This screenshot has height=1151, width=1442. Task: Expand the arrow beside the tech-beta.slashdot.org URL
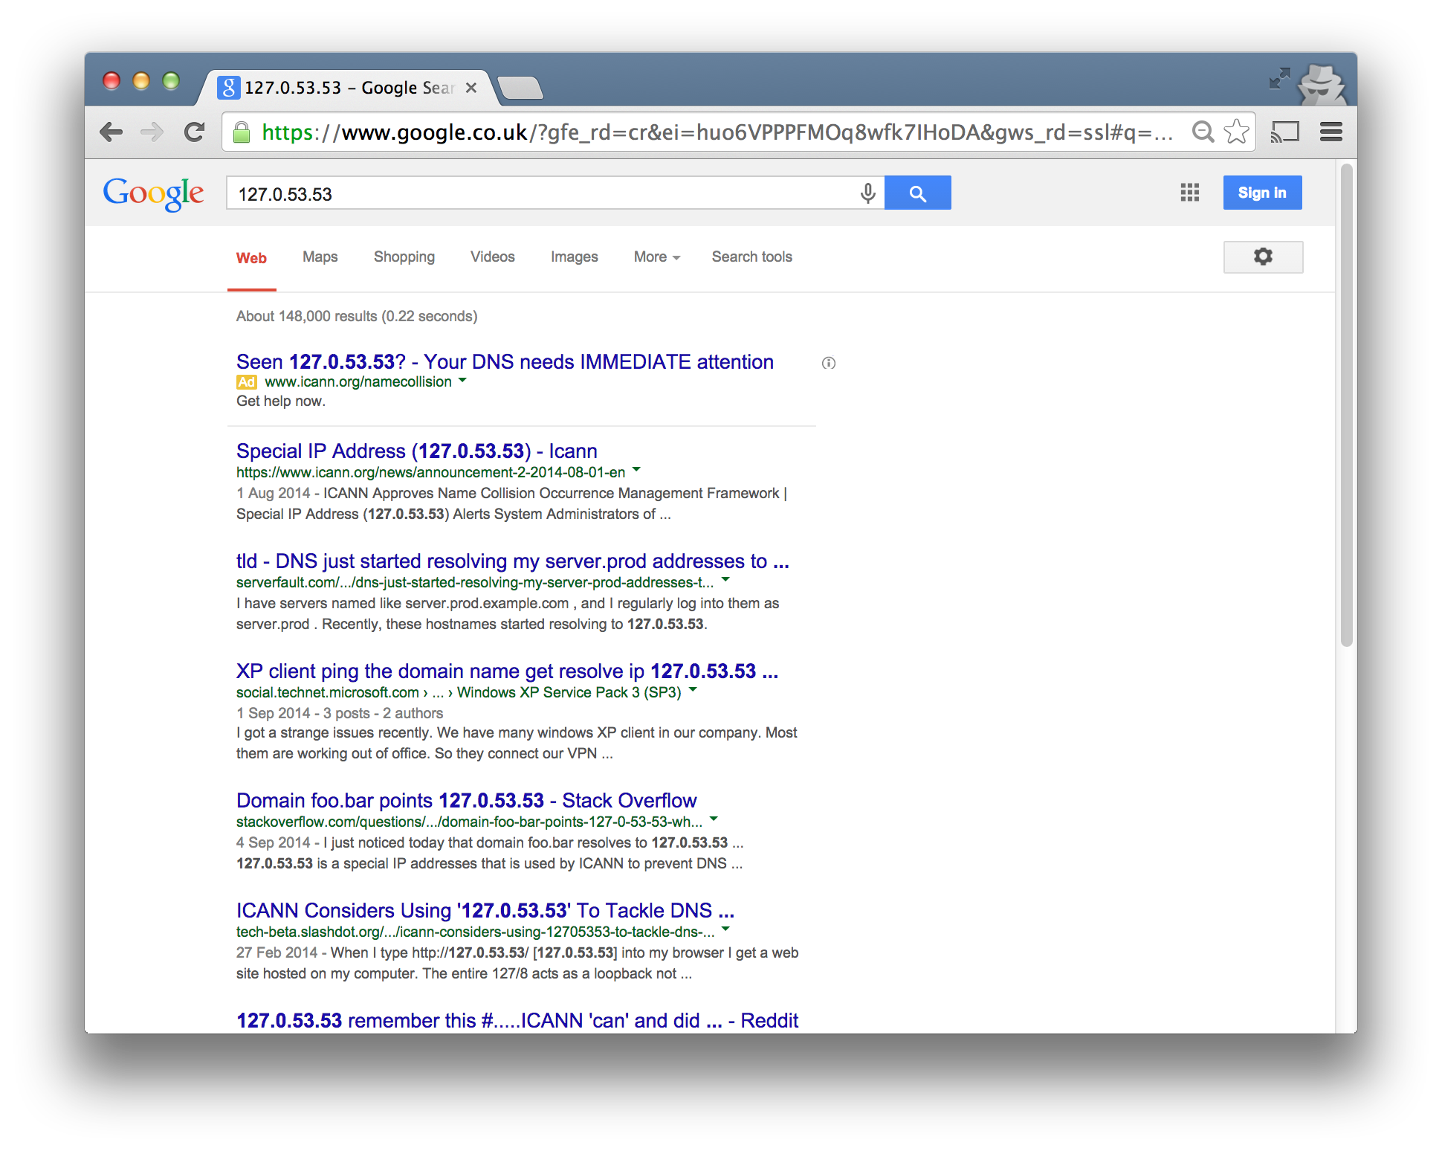tap(726, 931)
